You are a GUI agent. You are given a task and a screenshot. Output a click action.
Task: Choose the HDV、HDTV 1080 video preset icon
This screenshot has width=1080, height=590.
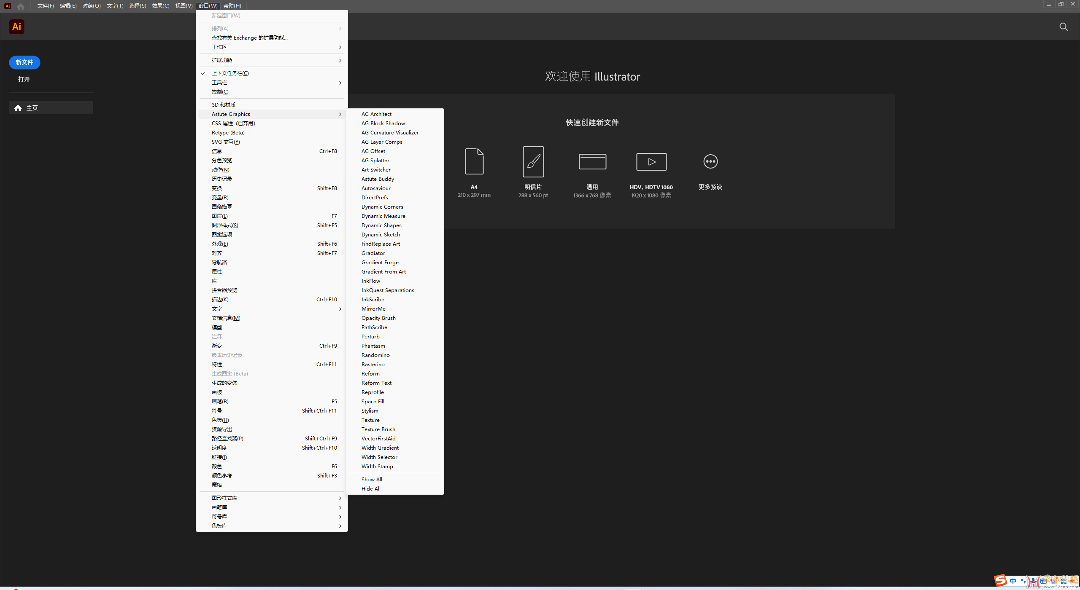tap(651, 161)
